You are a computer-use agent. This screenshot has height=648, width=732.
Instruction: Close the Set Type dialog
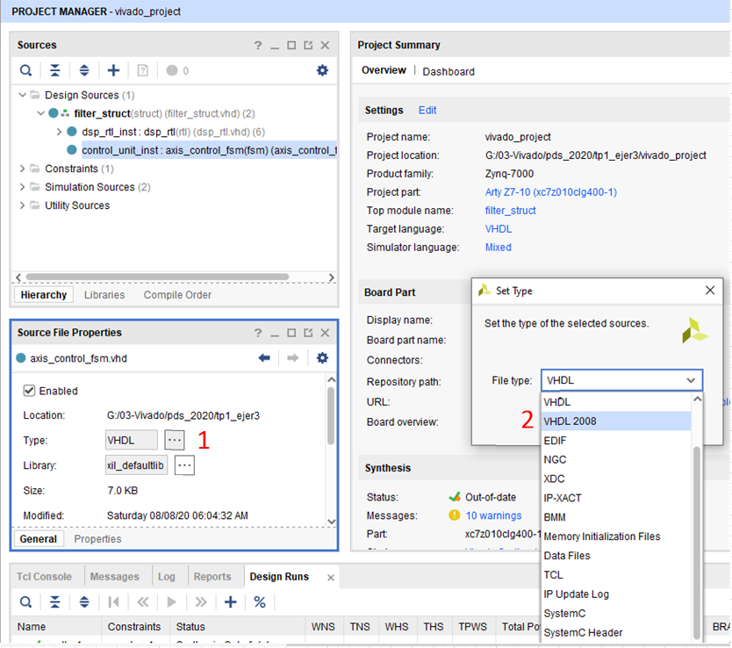709,291
